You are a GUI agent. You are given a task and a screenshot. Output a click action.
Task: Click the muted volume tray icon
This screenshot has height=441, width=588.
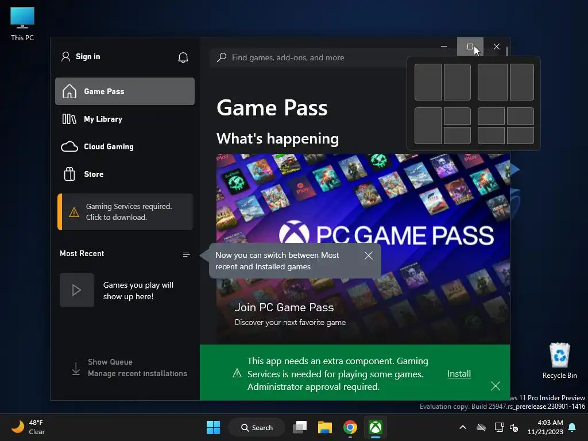[514, 427]
